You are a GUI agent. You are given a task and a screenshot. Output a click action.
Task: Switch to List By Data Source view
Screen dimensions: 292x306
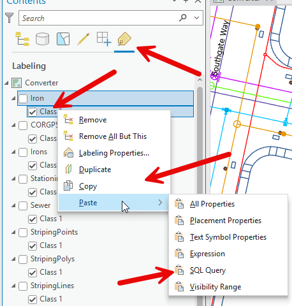click(42, 39)
